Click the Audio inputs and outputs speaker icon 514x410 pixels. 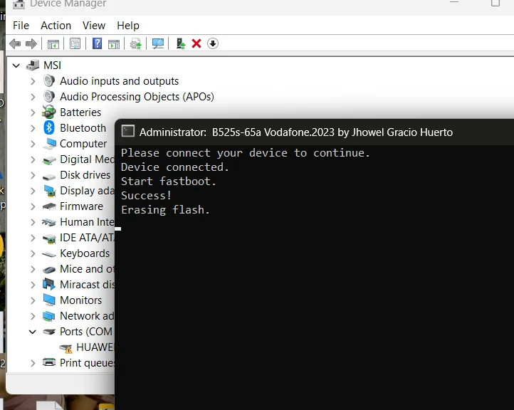(49, 80)
